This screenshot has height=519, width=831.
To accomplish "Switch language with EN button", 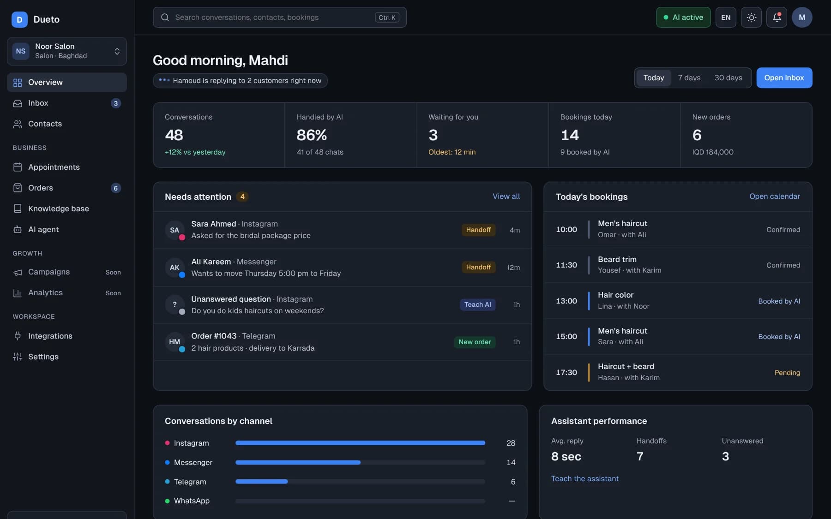I will tap(726, 18).
